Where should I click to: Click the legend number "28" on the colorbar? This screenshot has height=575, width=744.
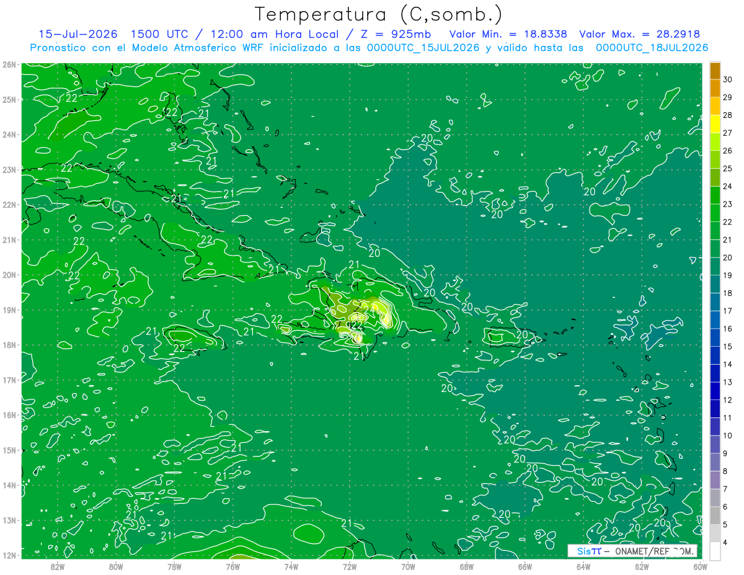click(x=728, y=115)
